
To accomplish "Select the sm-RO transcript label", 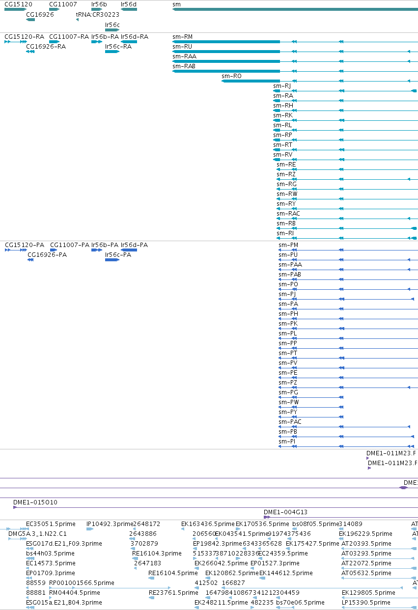I will [231, 76].
